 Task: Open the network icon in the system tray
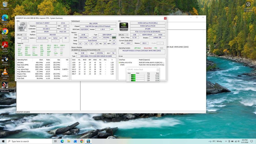tap(236, 141)
